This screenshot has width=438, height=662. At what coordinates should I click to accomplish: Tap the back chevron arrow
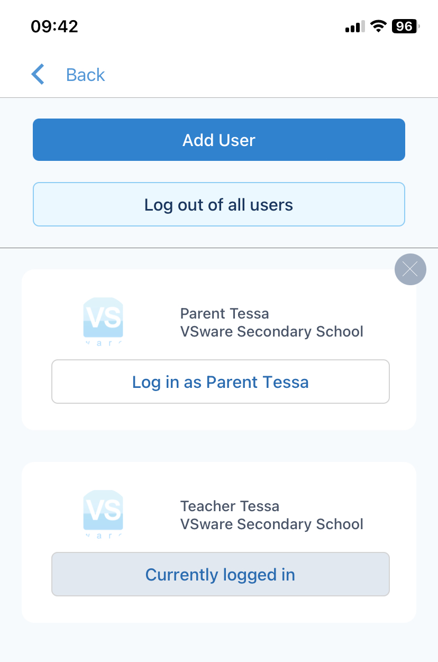[38, 74]
